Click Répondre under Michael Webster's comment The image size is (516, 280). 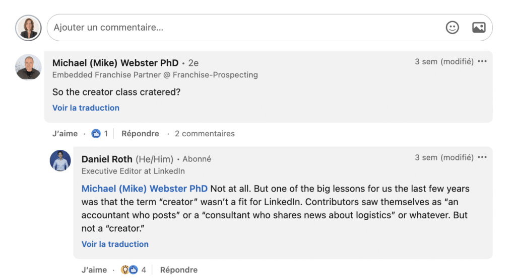[x=140, y=134]
